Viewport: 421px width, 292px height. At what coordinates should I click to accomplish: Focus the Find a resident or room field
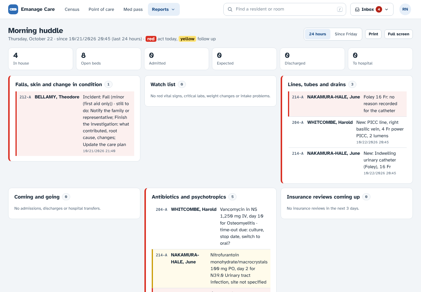285,9
